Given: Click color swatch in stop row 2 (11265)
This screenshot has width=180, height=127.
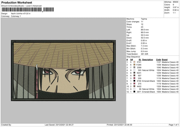Looking at the screenshot, I should click(x=134, y=65).
